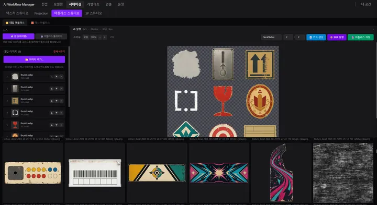Switch to 텍스처 스튜디오 tab
This screenshot has width=377, height=205.
click(x=17, y=13)
